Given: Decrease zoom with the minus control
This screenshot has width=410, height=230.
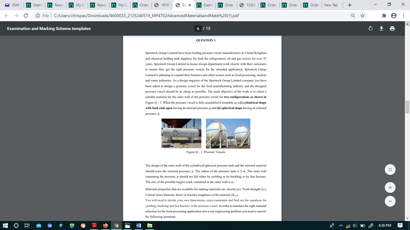Looking at the screenshot, I should [x=390, y=201].
